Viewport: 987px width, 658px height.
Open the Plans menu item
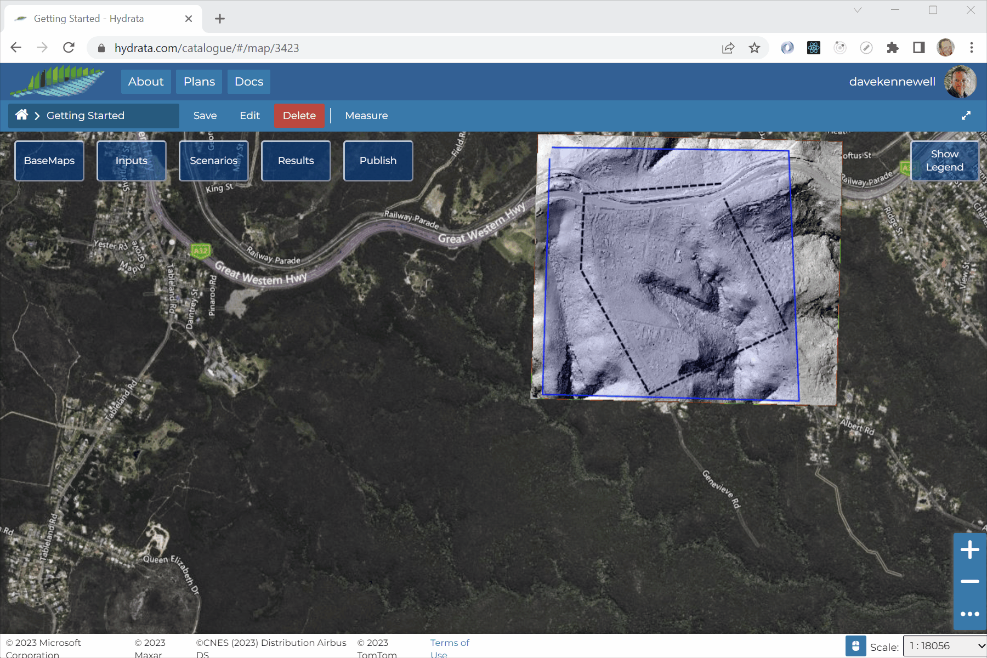tap(199, 82)
